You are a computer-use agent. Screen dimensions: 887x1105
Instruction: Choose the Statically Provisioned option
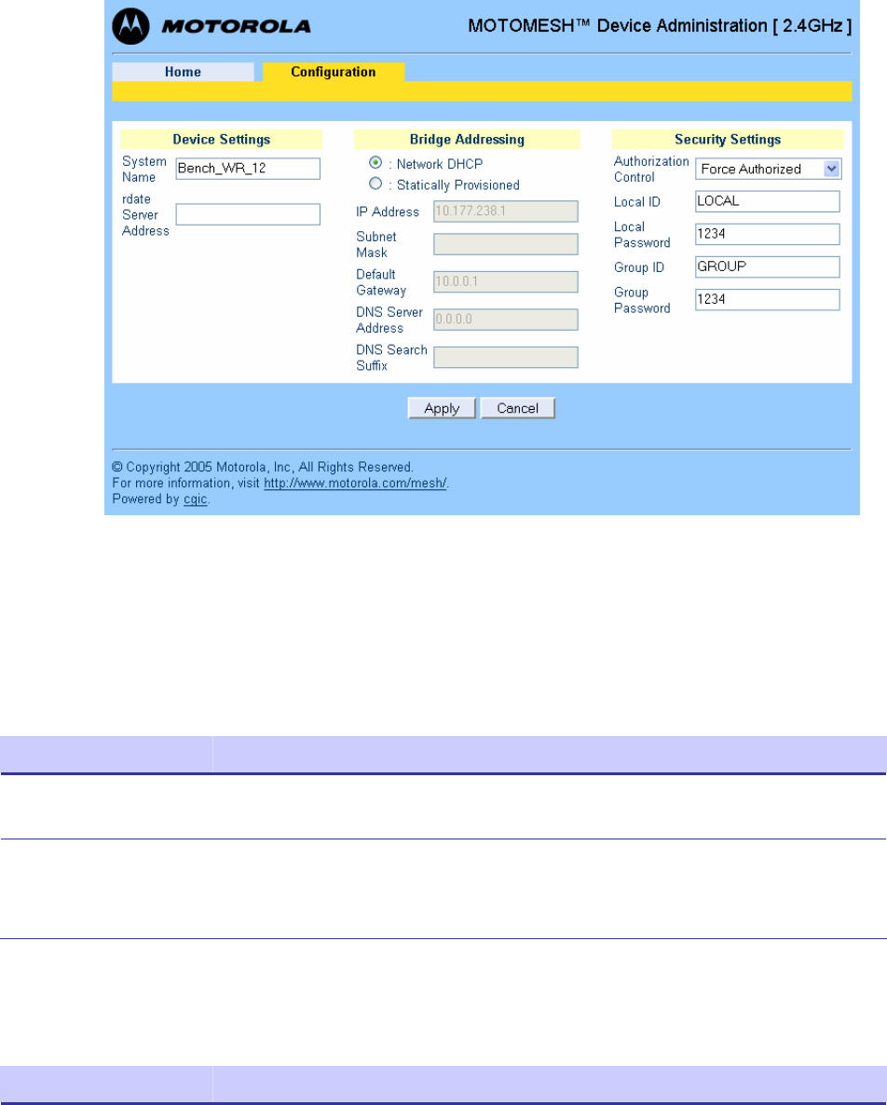coord(375,184)
